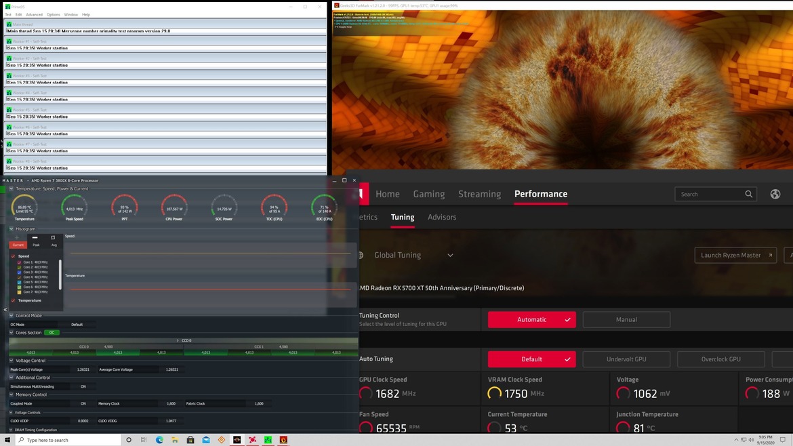Toggle the Core 5 checkbox in histogram legend
This screenshot has height=446, width=793.
click(x=19, y=282)
